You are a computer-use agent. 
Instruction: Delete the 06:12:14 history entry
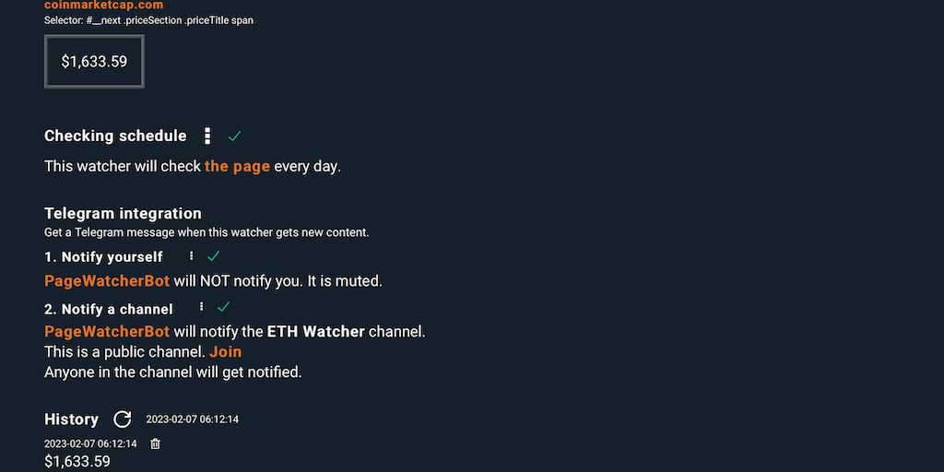tap(155, 443)
